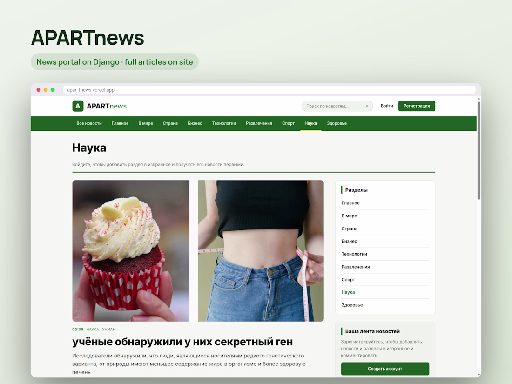Click the green maximize window dot
Image resolution: width=512 pixels, height=384 pixels.
pos(53,90)
